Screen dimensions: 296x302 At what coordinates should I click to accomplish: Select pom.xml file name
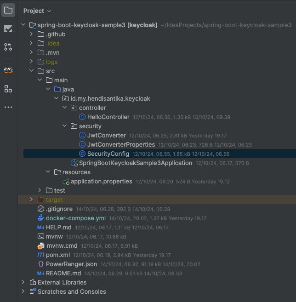(x=58, y=255)
